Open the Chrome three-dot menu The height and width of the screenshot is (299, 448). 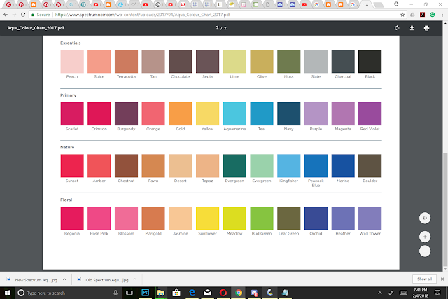[442, 15]
